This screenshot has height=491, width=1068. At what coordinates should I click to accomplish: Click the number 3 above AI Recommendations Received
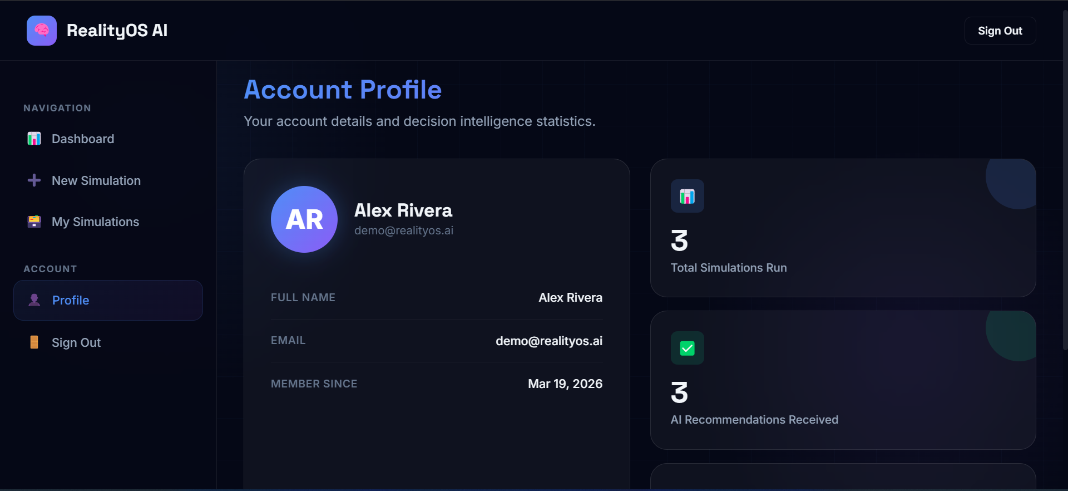pos(679,393)
